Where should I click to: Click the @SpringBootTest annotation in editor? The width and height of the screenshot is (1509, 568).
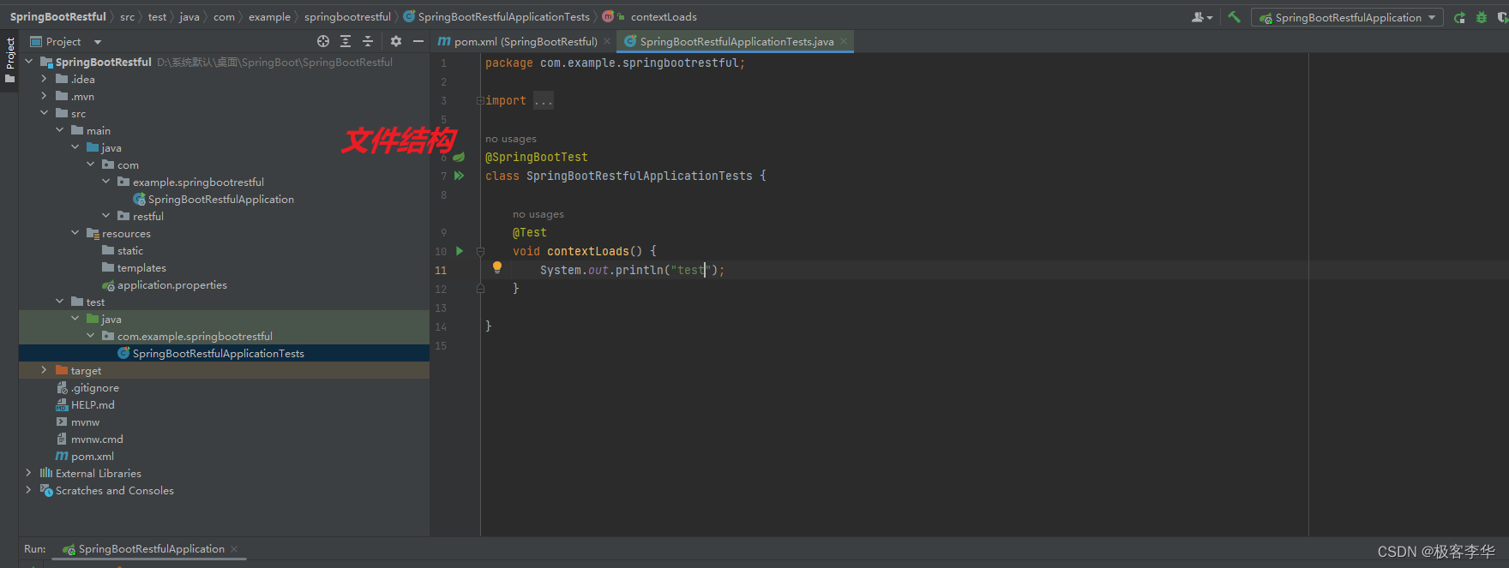click(x=537, y=157)
